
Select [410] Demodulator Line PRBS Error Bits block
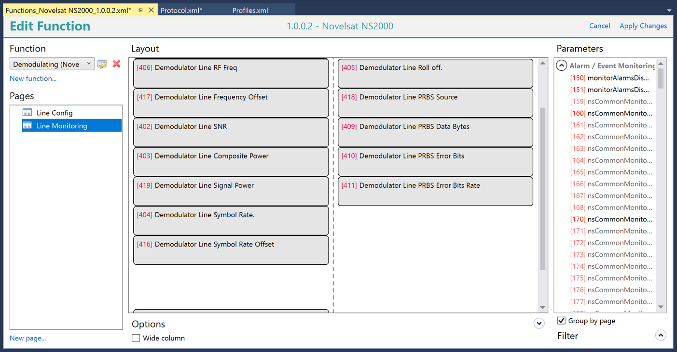point(436,161)
